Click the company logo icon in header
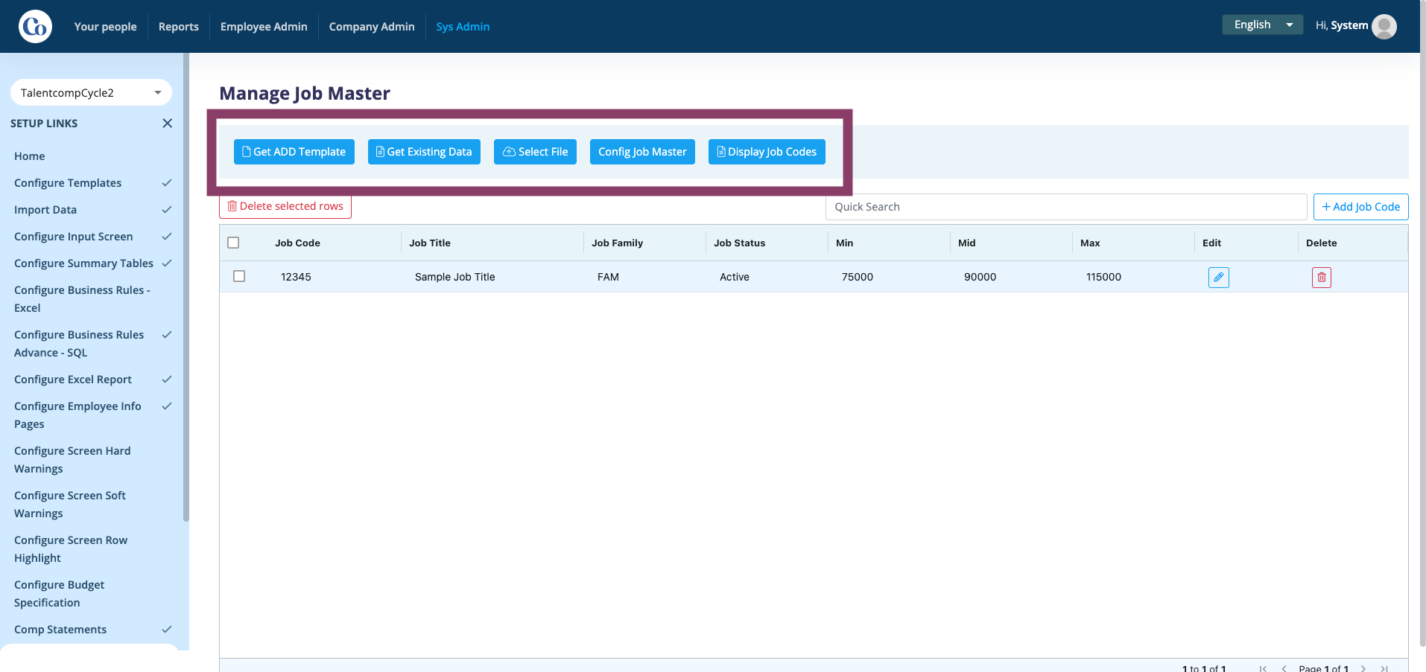The image size is (1426, 672). (35, 27)
